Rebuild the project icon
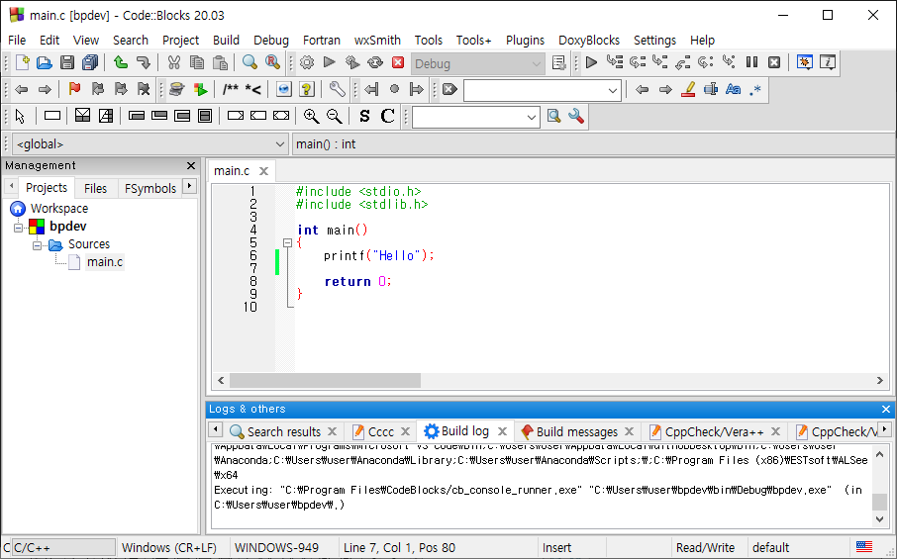 click(375, 62)
